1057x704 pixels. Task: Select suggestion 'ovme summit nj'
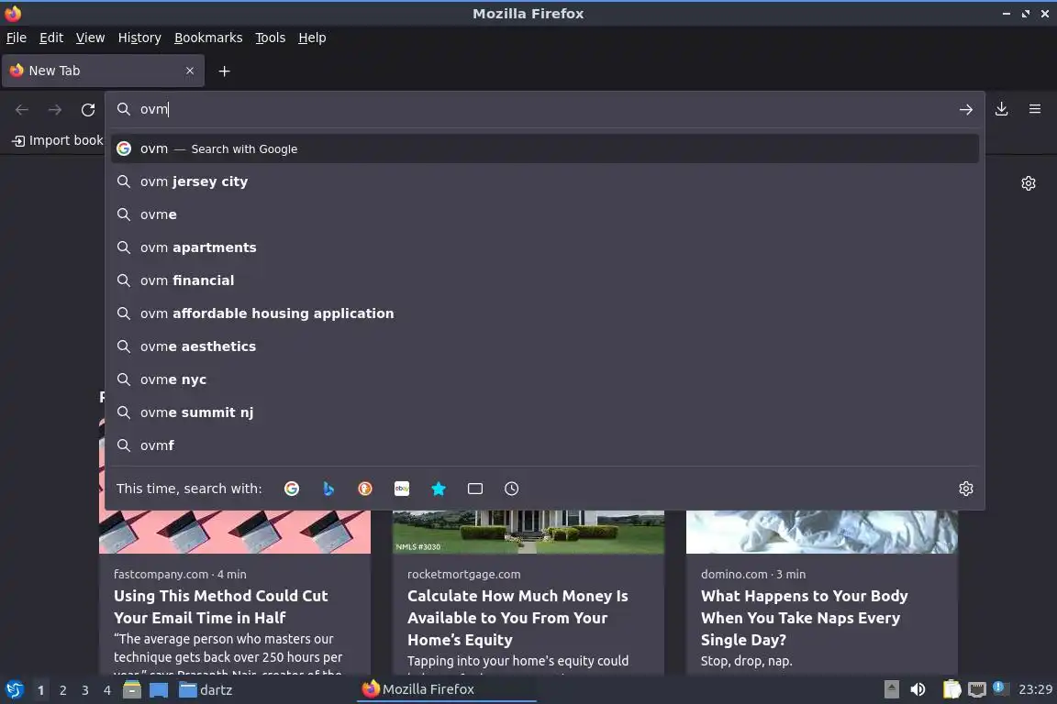point(545,412)
